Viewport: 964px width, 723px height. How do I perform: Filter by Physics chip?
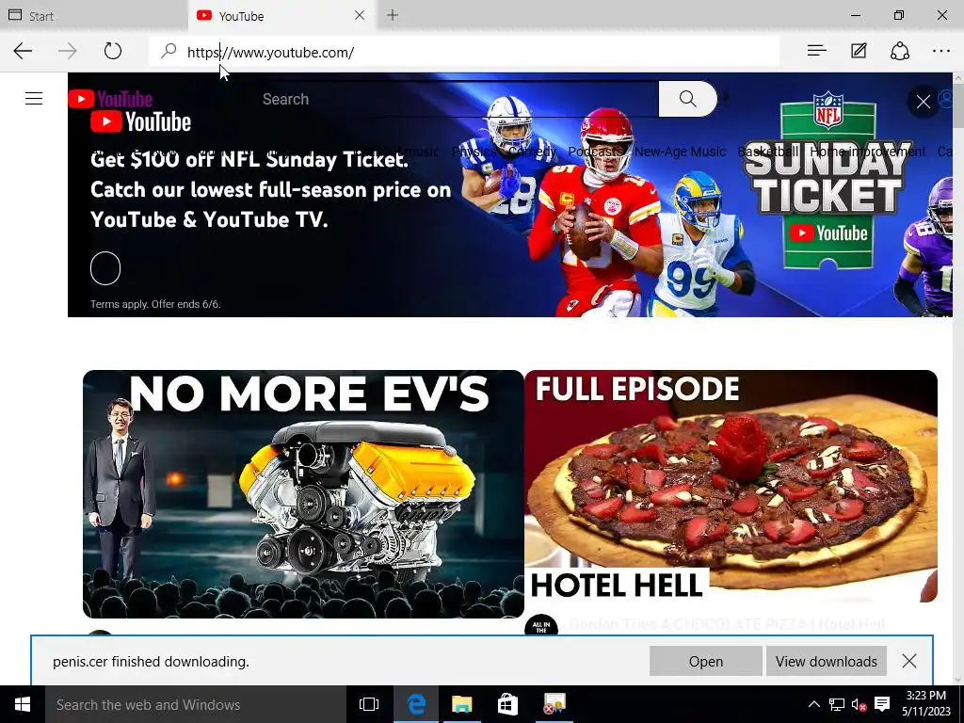(x=474, y=152)
